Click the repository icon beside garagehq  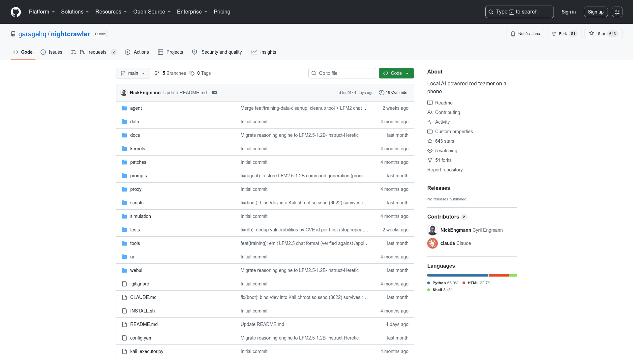tap(13, 34)
